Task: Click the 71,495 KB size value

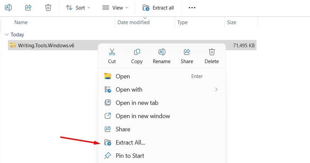Action: click(244, 45)
